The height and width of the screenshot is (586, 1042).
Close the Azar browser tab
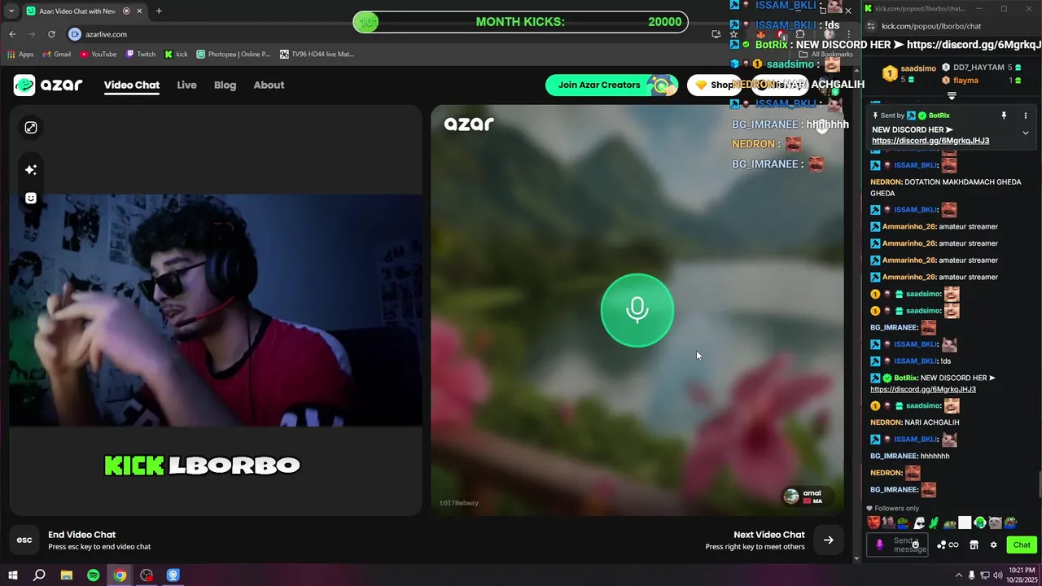tap(139, 11)
